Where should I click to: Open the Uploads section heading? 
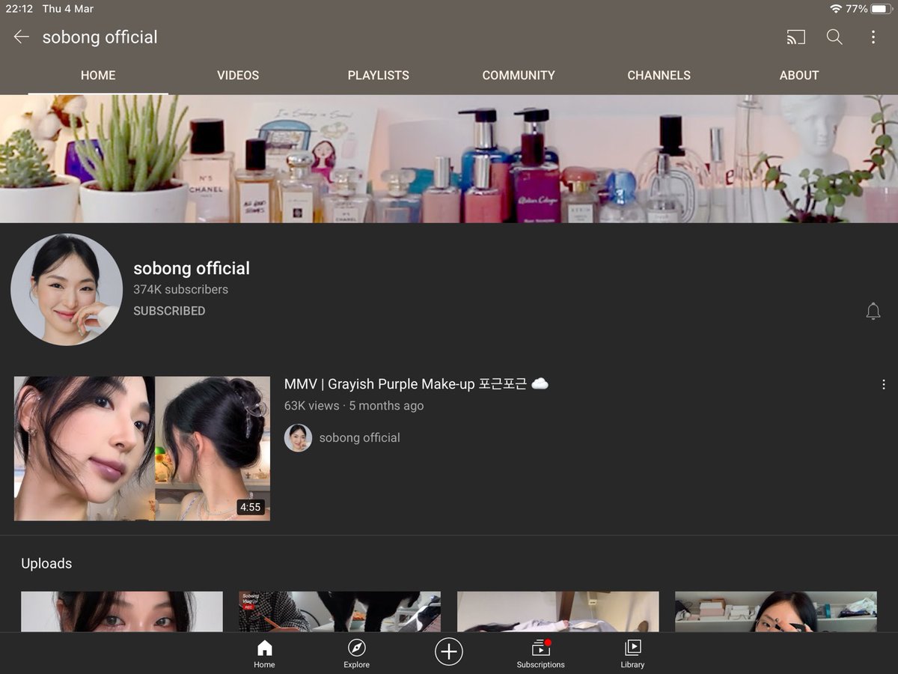click(46, 564)
